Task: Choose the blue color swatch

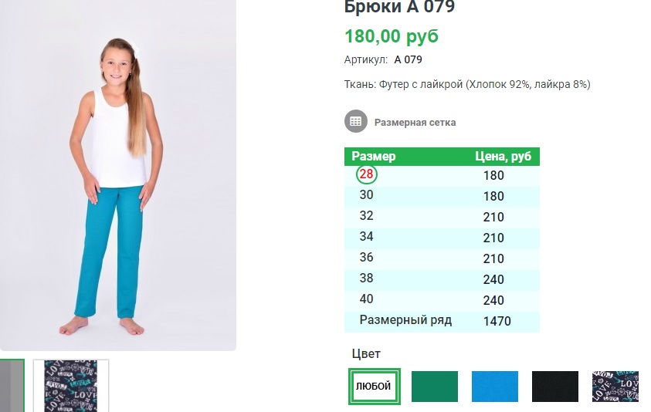Action: click(x=494, y=387)
